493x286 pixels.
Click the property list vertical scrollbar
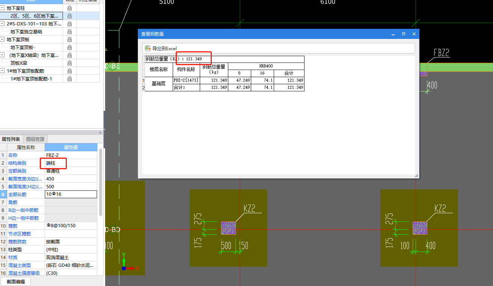coord(101,182)
